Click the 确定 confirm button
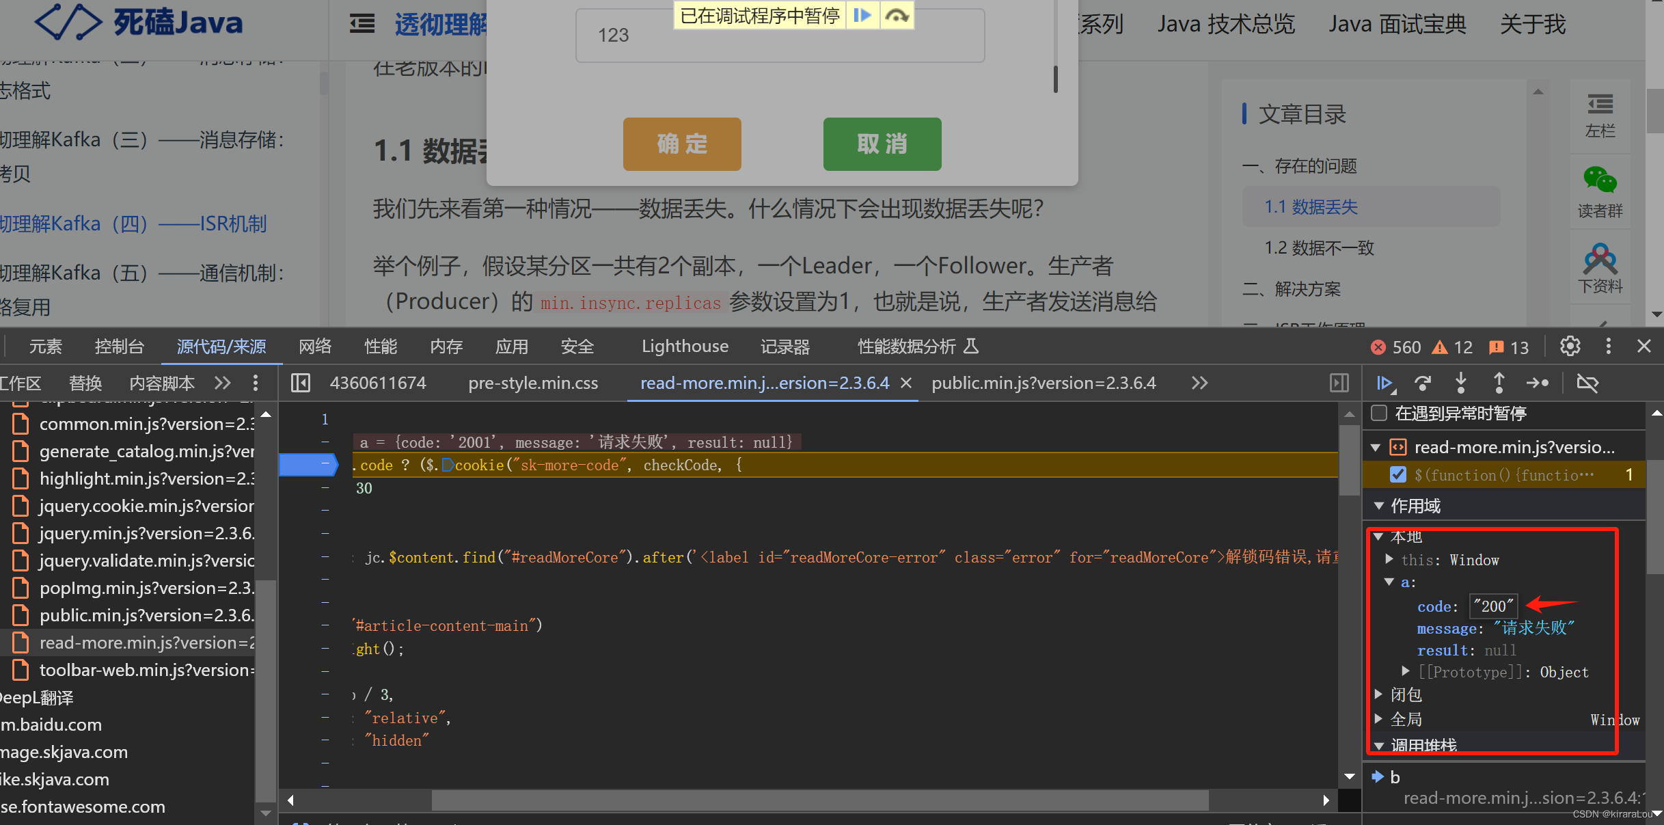The width and height of the screenshot is (1664, 825). [682, 144]
